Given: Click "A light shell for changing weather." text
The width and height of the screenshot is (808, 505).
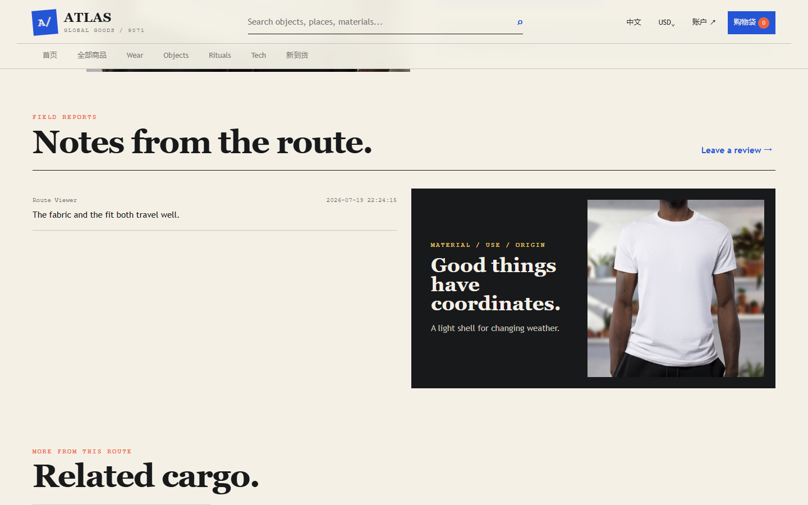Looking at the screenshot, I should [x=495, y=328].
